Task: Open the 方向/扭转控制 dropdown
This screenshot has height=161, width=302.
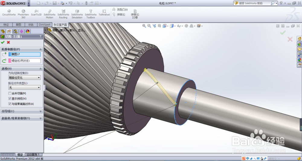Action: (x=24, y=77)
